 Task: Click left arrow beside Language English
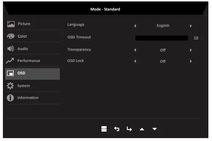(135, 26)
